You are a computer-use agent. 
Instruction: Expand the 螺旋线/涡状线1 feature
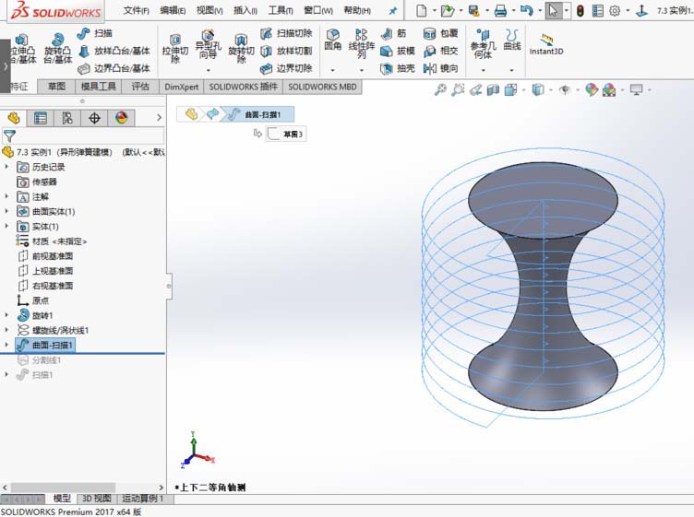6,330
